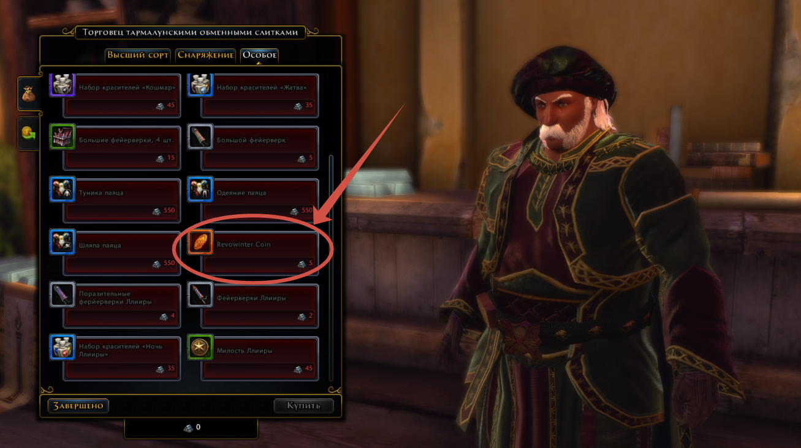Click the Завершено button
This screenshot has width=801, height=448.
pyautogui.click(x=78, y=406)
